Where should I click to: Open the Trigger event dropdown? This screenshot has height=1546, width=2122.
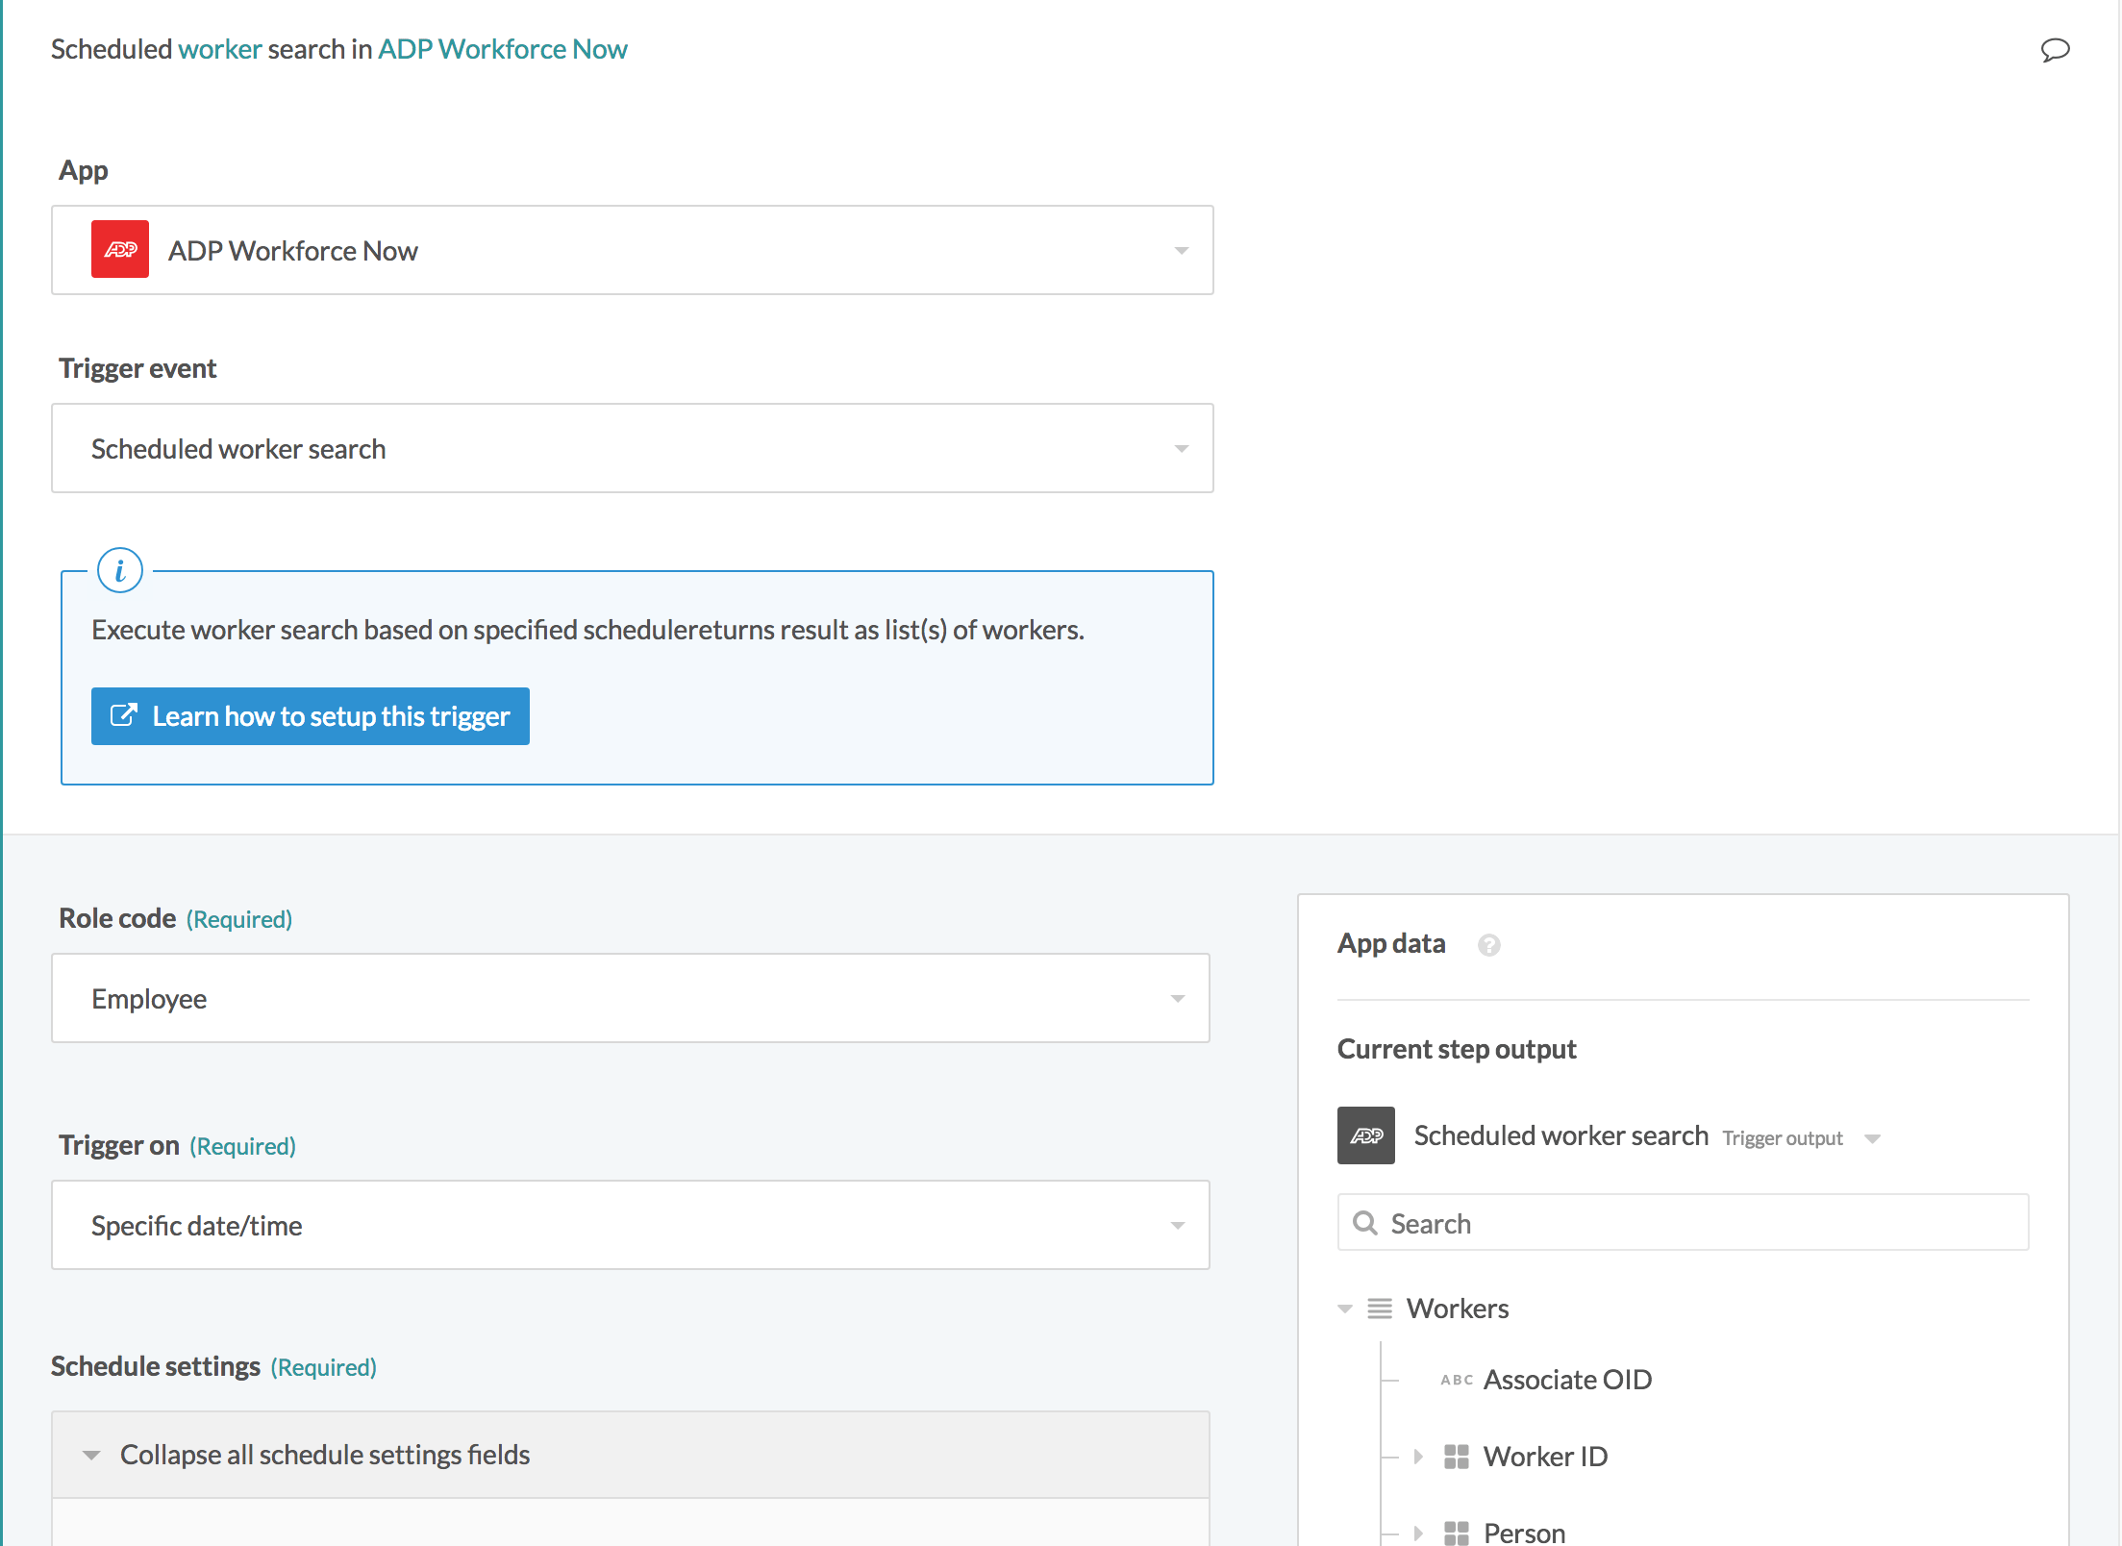pyautogui.click(x=1182, y=448)
